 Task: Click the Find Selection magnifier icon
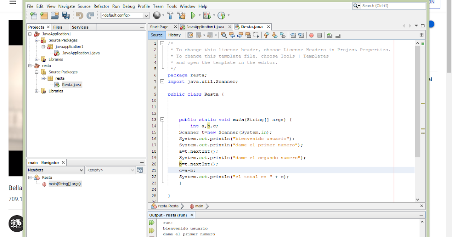click(224, 35)
